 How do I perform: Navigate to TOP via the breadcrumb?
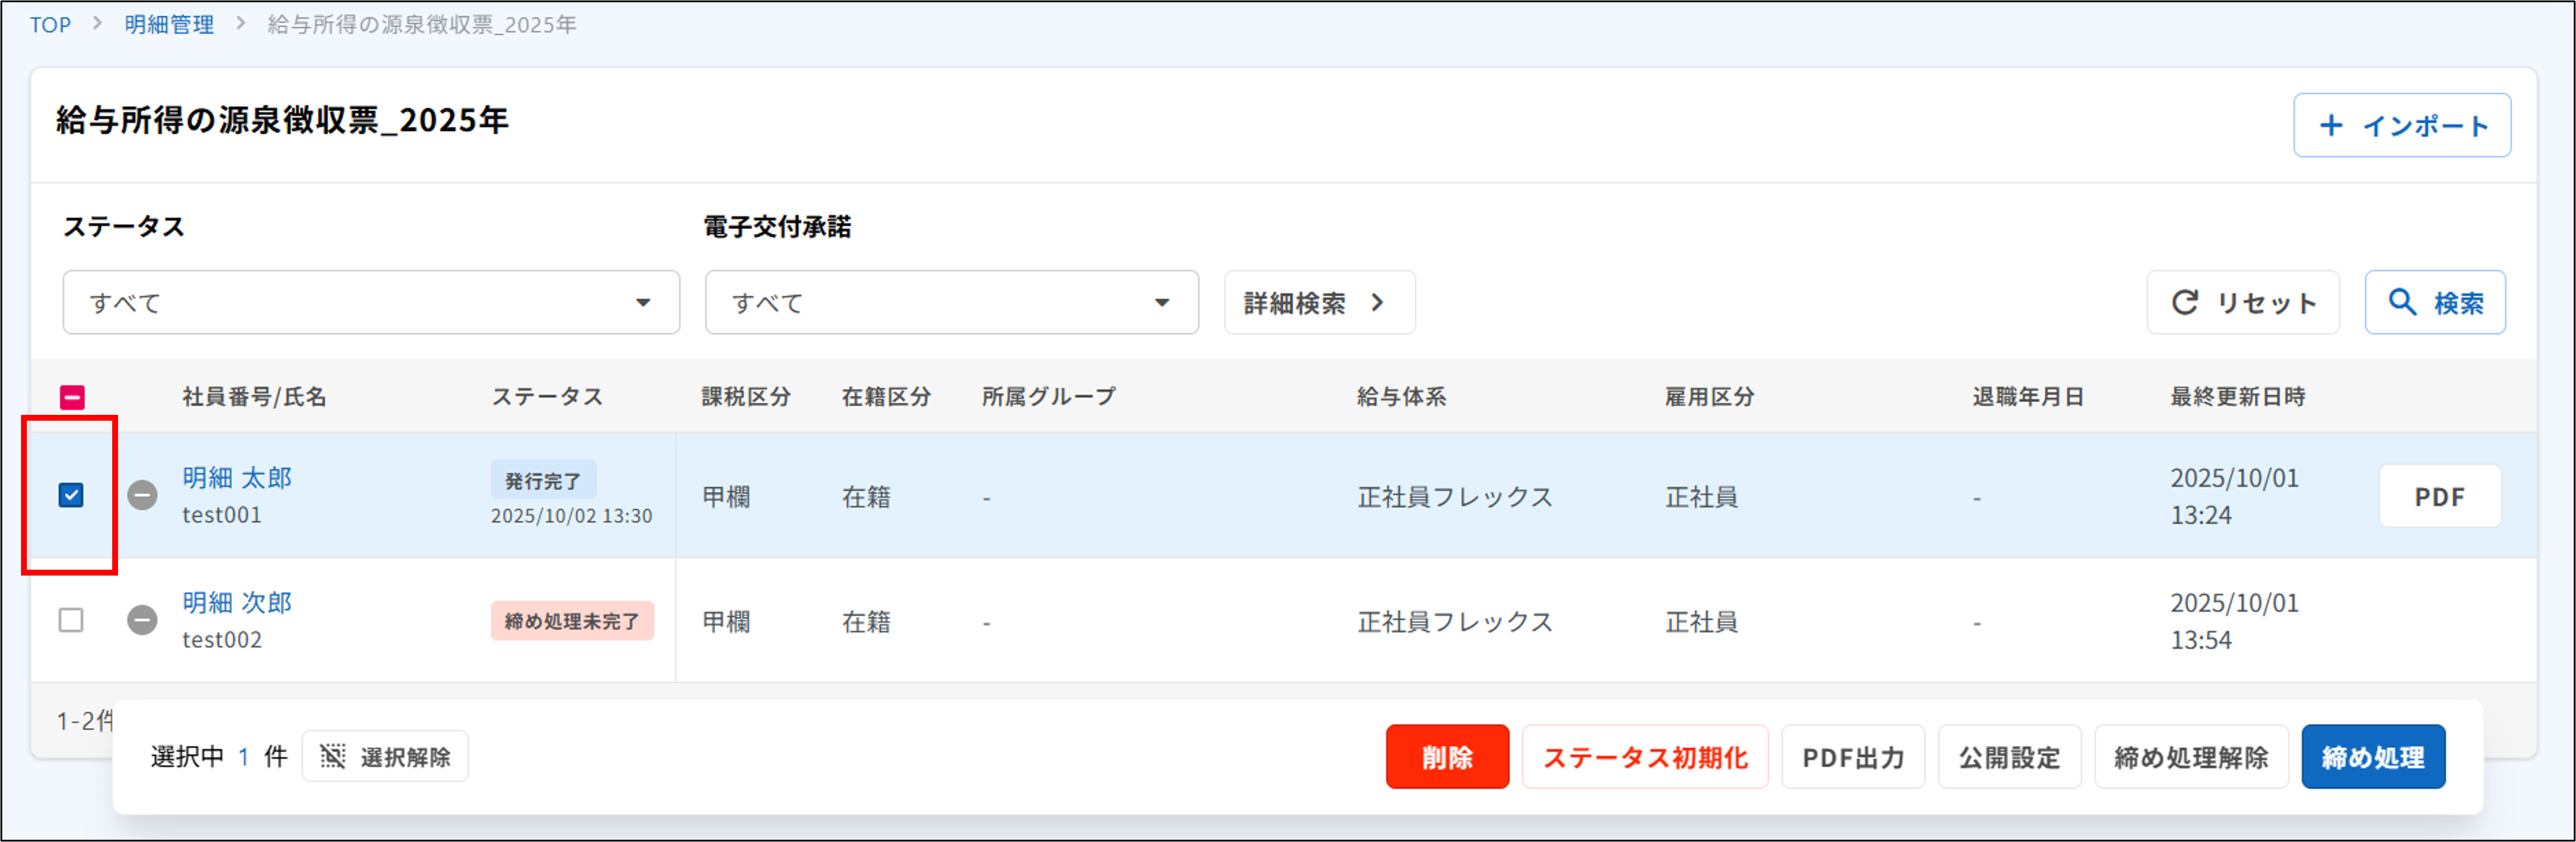point(50,24)
